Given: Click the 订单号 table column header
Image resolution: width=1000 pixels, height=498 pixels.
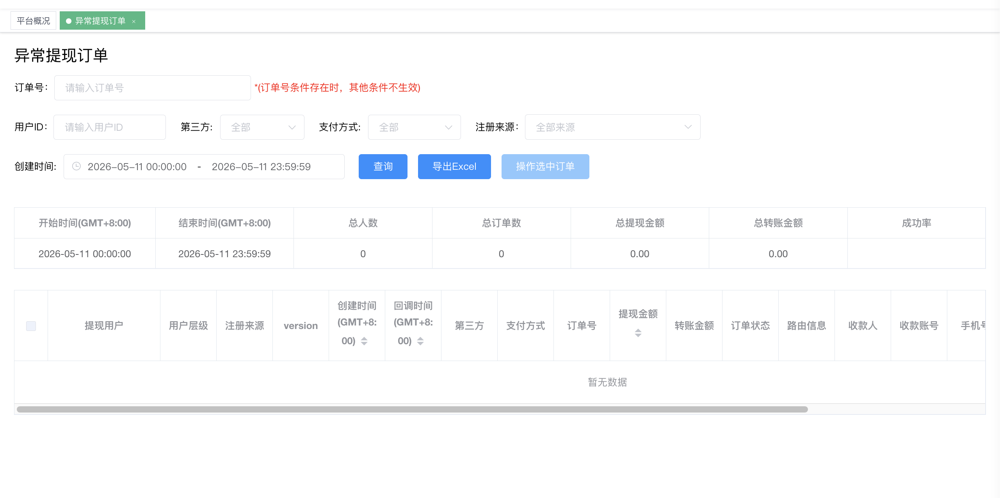Looking at the screenshot, I should (x=582, y=325).
